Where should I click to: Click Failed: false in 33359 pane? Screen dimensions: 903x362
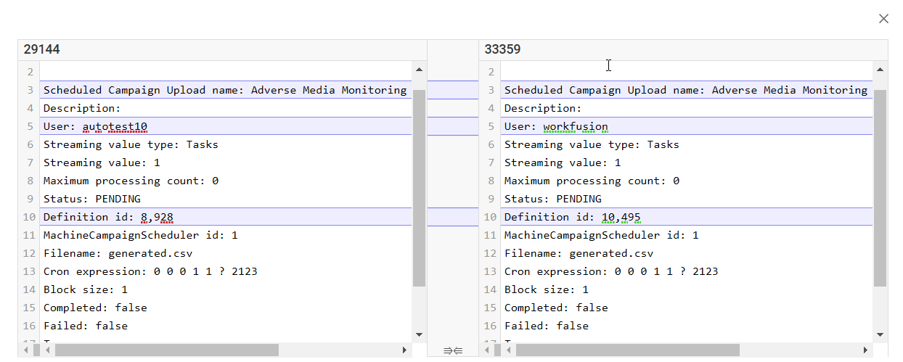pyautogui.click(x=547, y=326)
